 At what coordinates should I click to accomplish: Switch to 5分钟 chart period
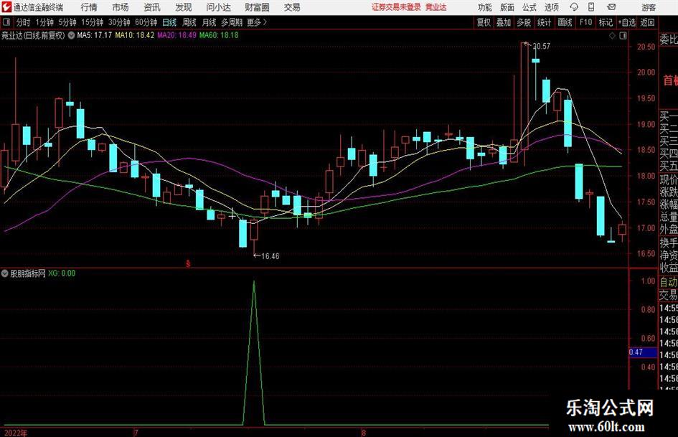click(67, 22)
